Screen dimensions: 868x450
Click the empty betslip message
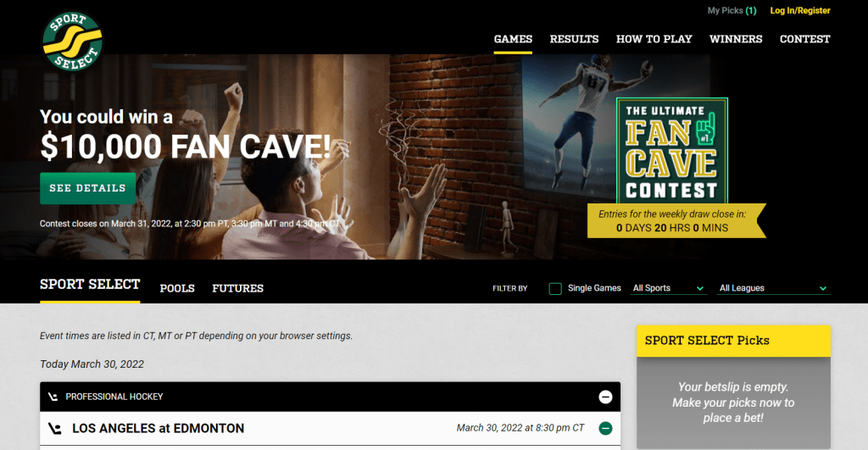[733, 403]
